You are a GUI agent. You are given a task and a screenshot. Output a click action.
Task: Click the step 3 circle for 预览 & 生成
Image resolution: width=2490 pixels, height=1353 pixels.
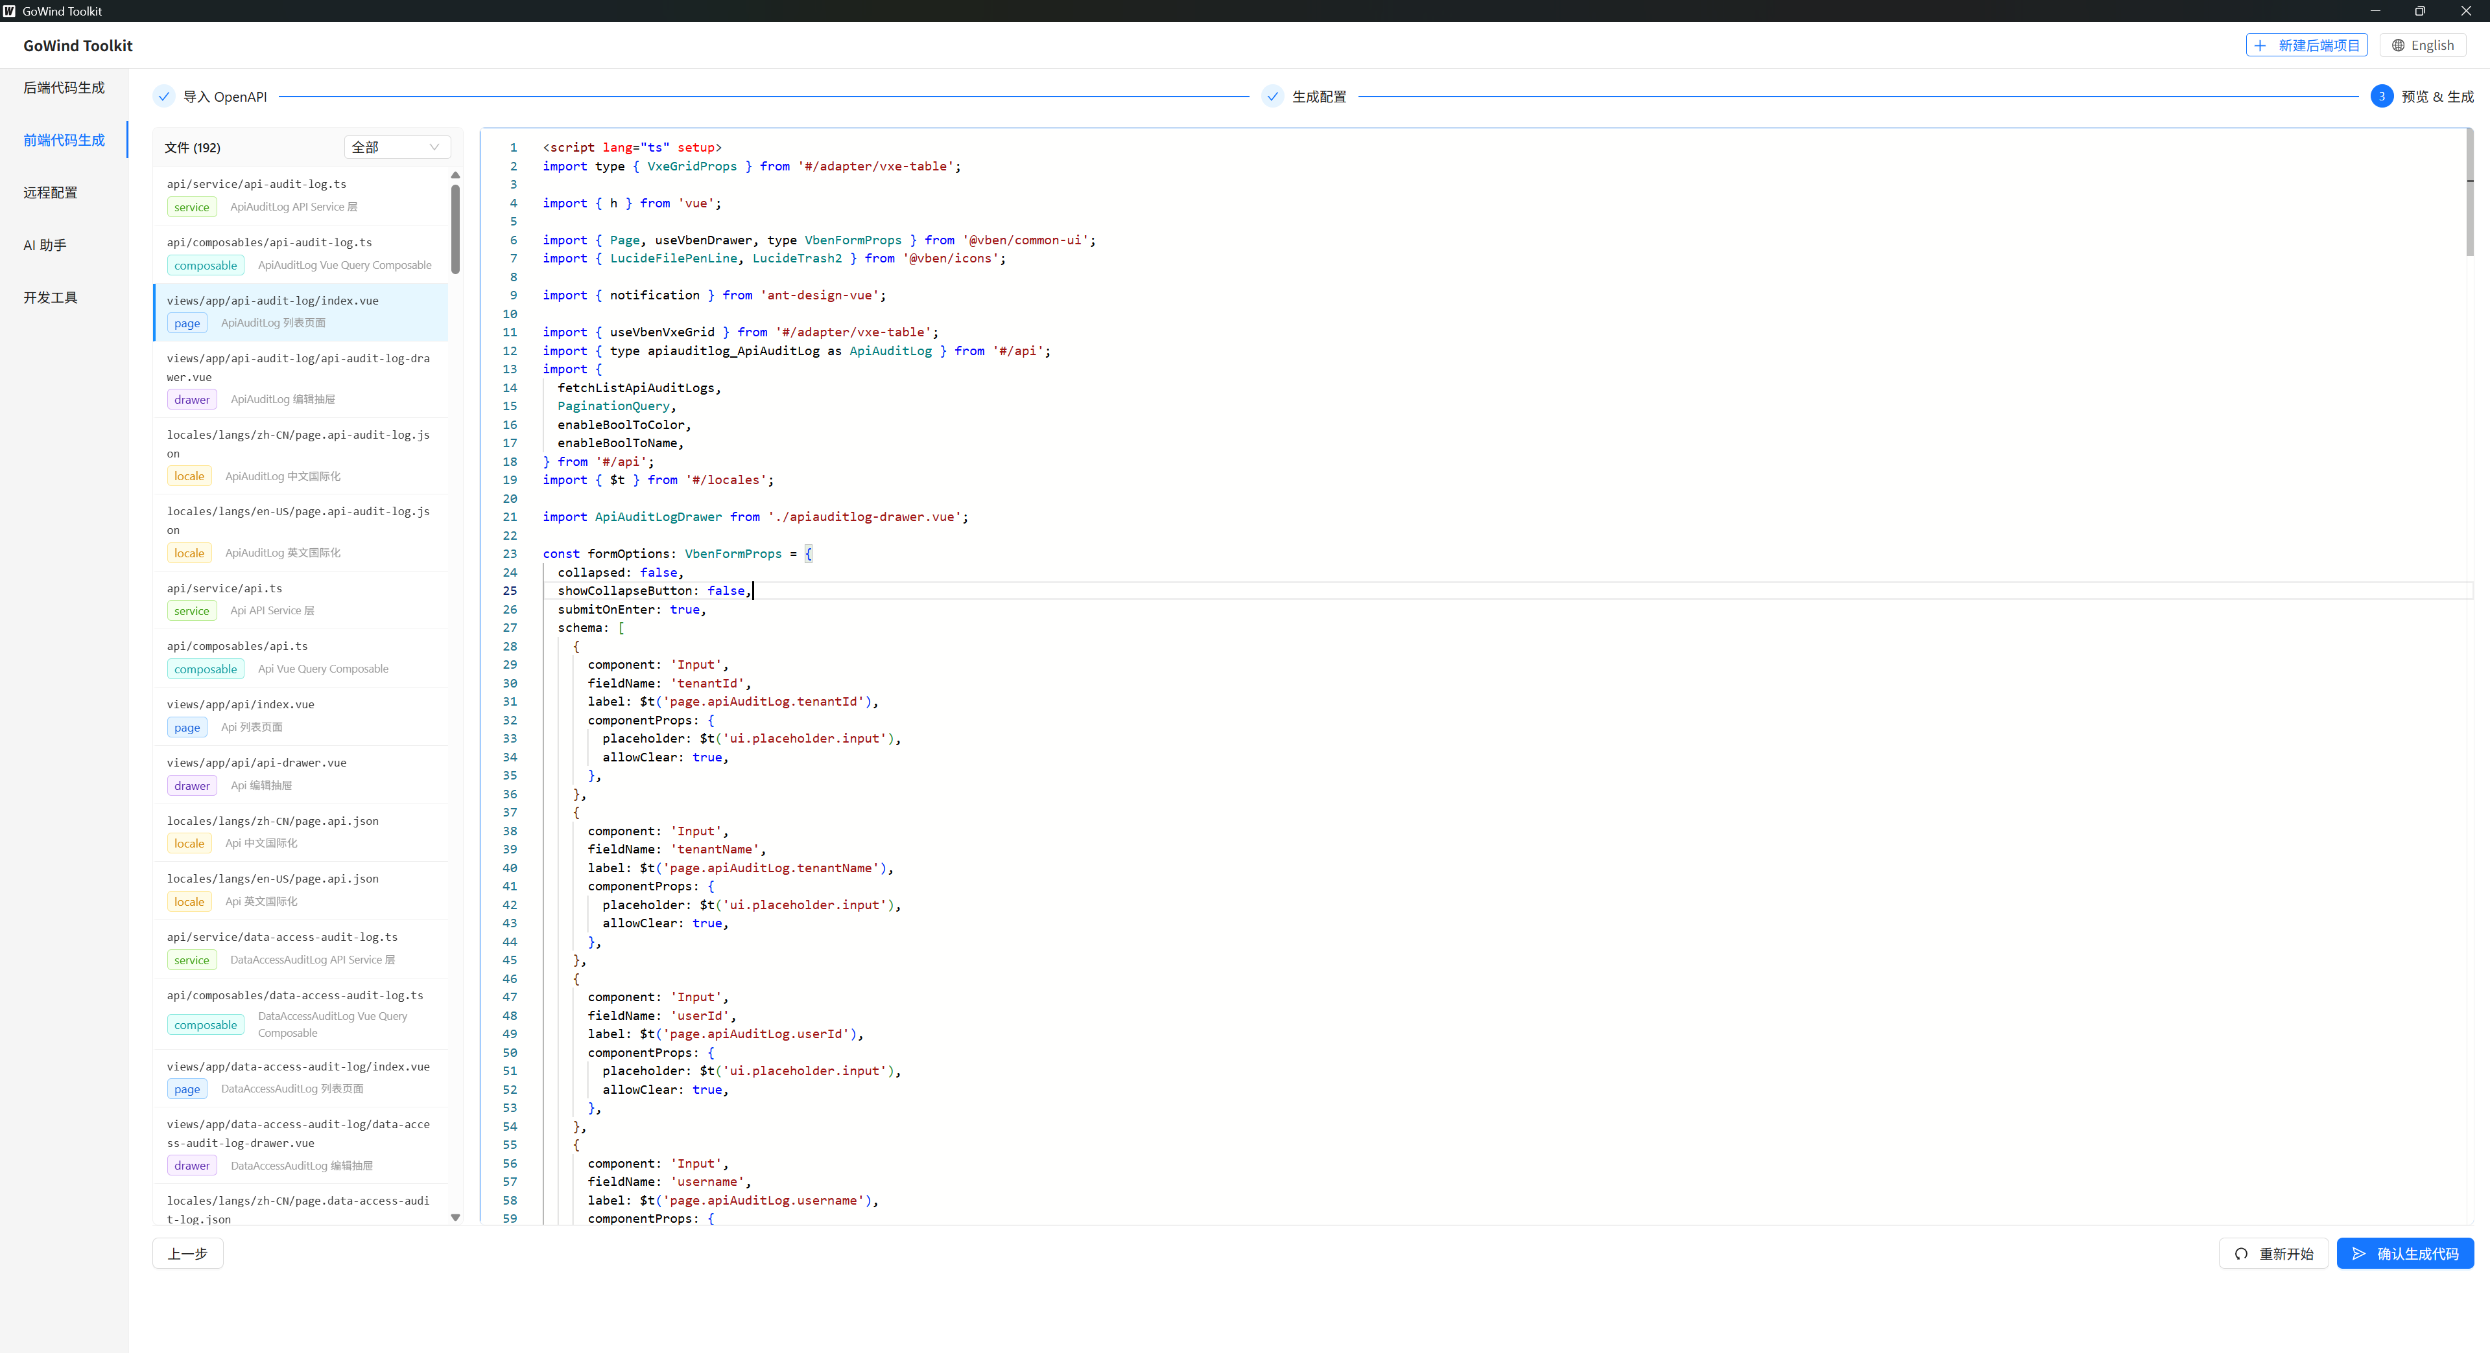(x=2382, y=97)
